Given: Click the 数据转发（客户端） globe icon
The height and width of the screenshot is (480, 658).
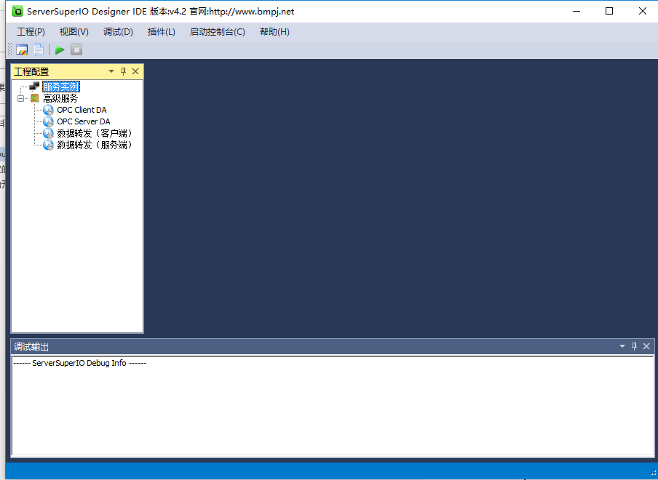Looking at the screenshot, I should [x=48, y=133].
